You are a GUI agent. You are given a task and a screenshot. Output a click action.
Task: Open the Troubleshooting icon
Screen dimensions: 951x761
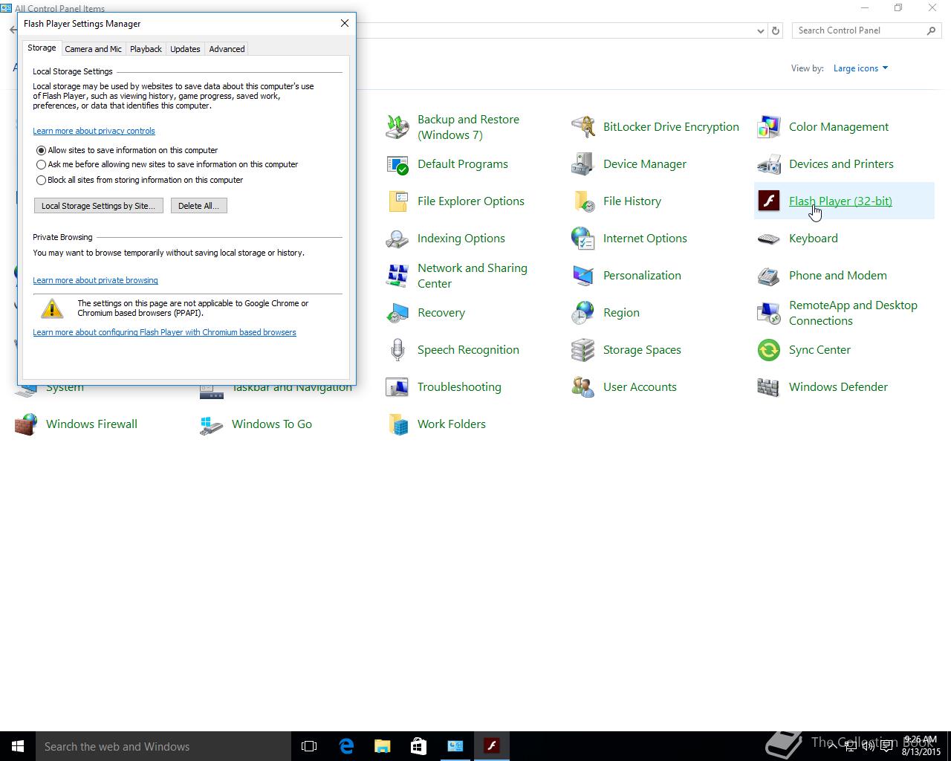pos(397,387)
